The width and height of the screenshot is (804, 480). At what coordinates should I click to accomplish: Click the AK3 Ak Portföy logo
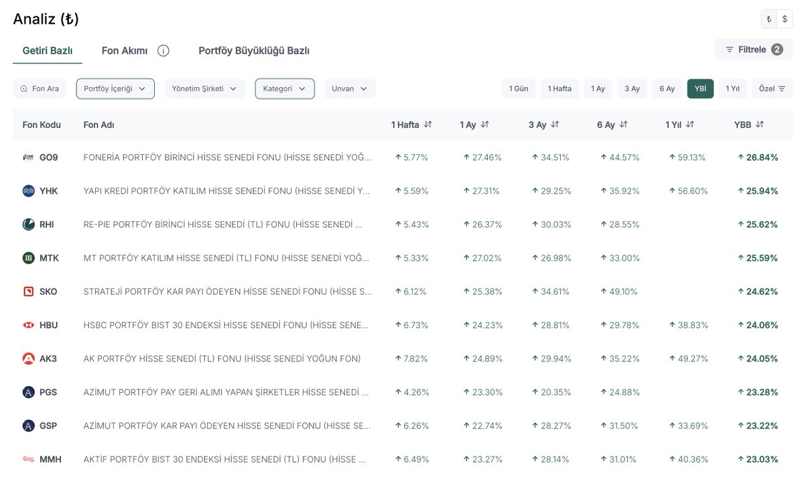28,359
